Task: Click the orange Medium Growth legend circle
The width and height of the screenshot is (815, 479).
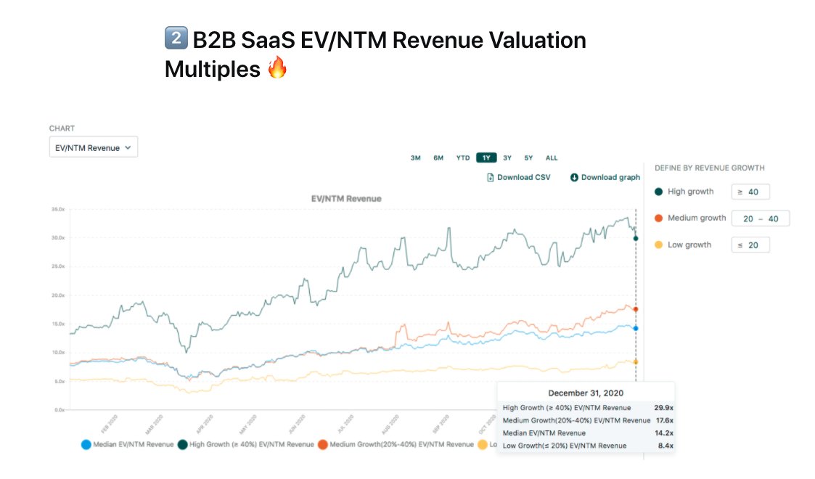Action: (323, 445)
